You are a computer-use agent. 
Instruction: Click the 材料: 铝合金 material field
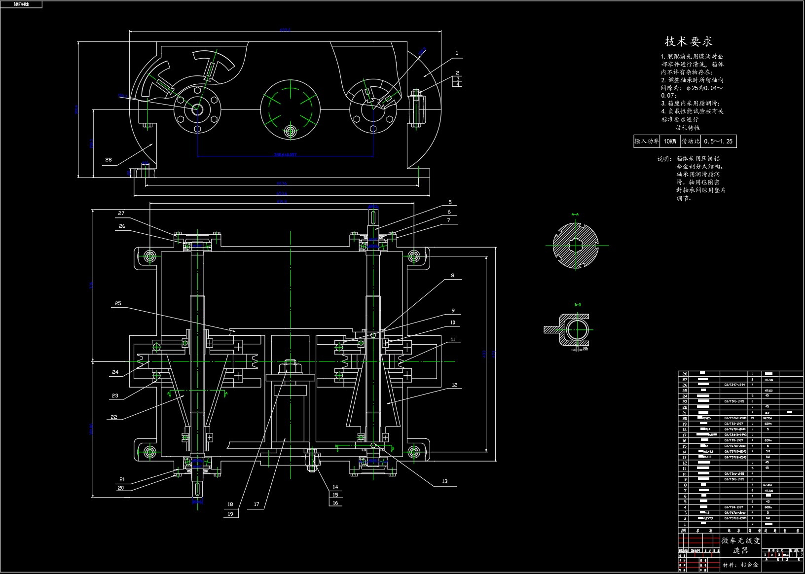tap(740, 565)
